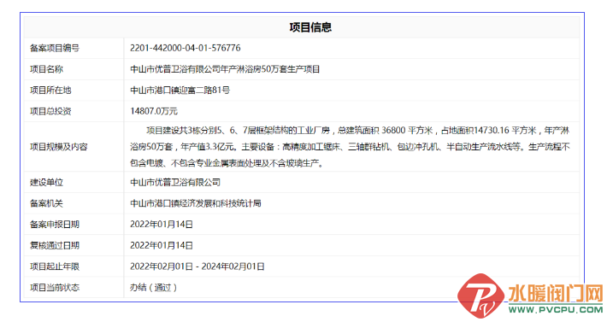This screenshot has width=607, height=322.
Task: Select the 复核通过日期 label cell
Action: coord(74,245)
